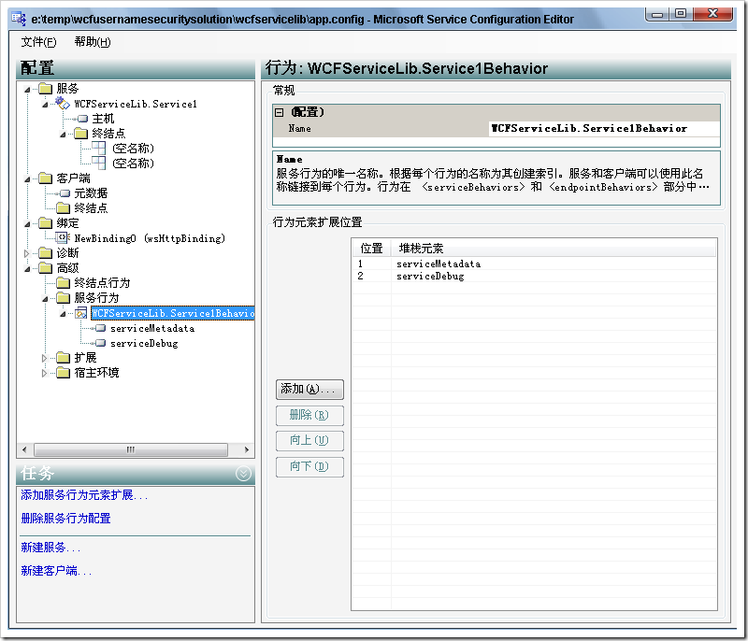
Task: Click the tree scroll right arrow
Action: [x=246, y=449]
